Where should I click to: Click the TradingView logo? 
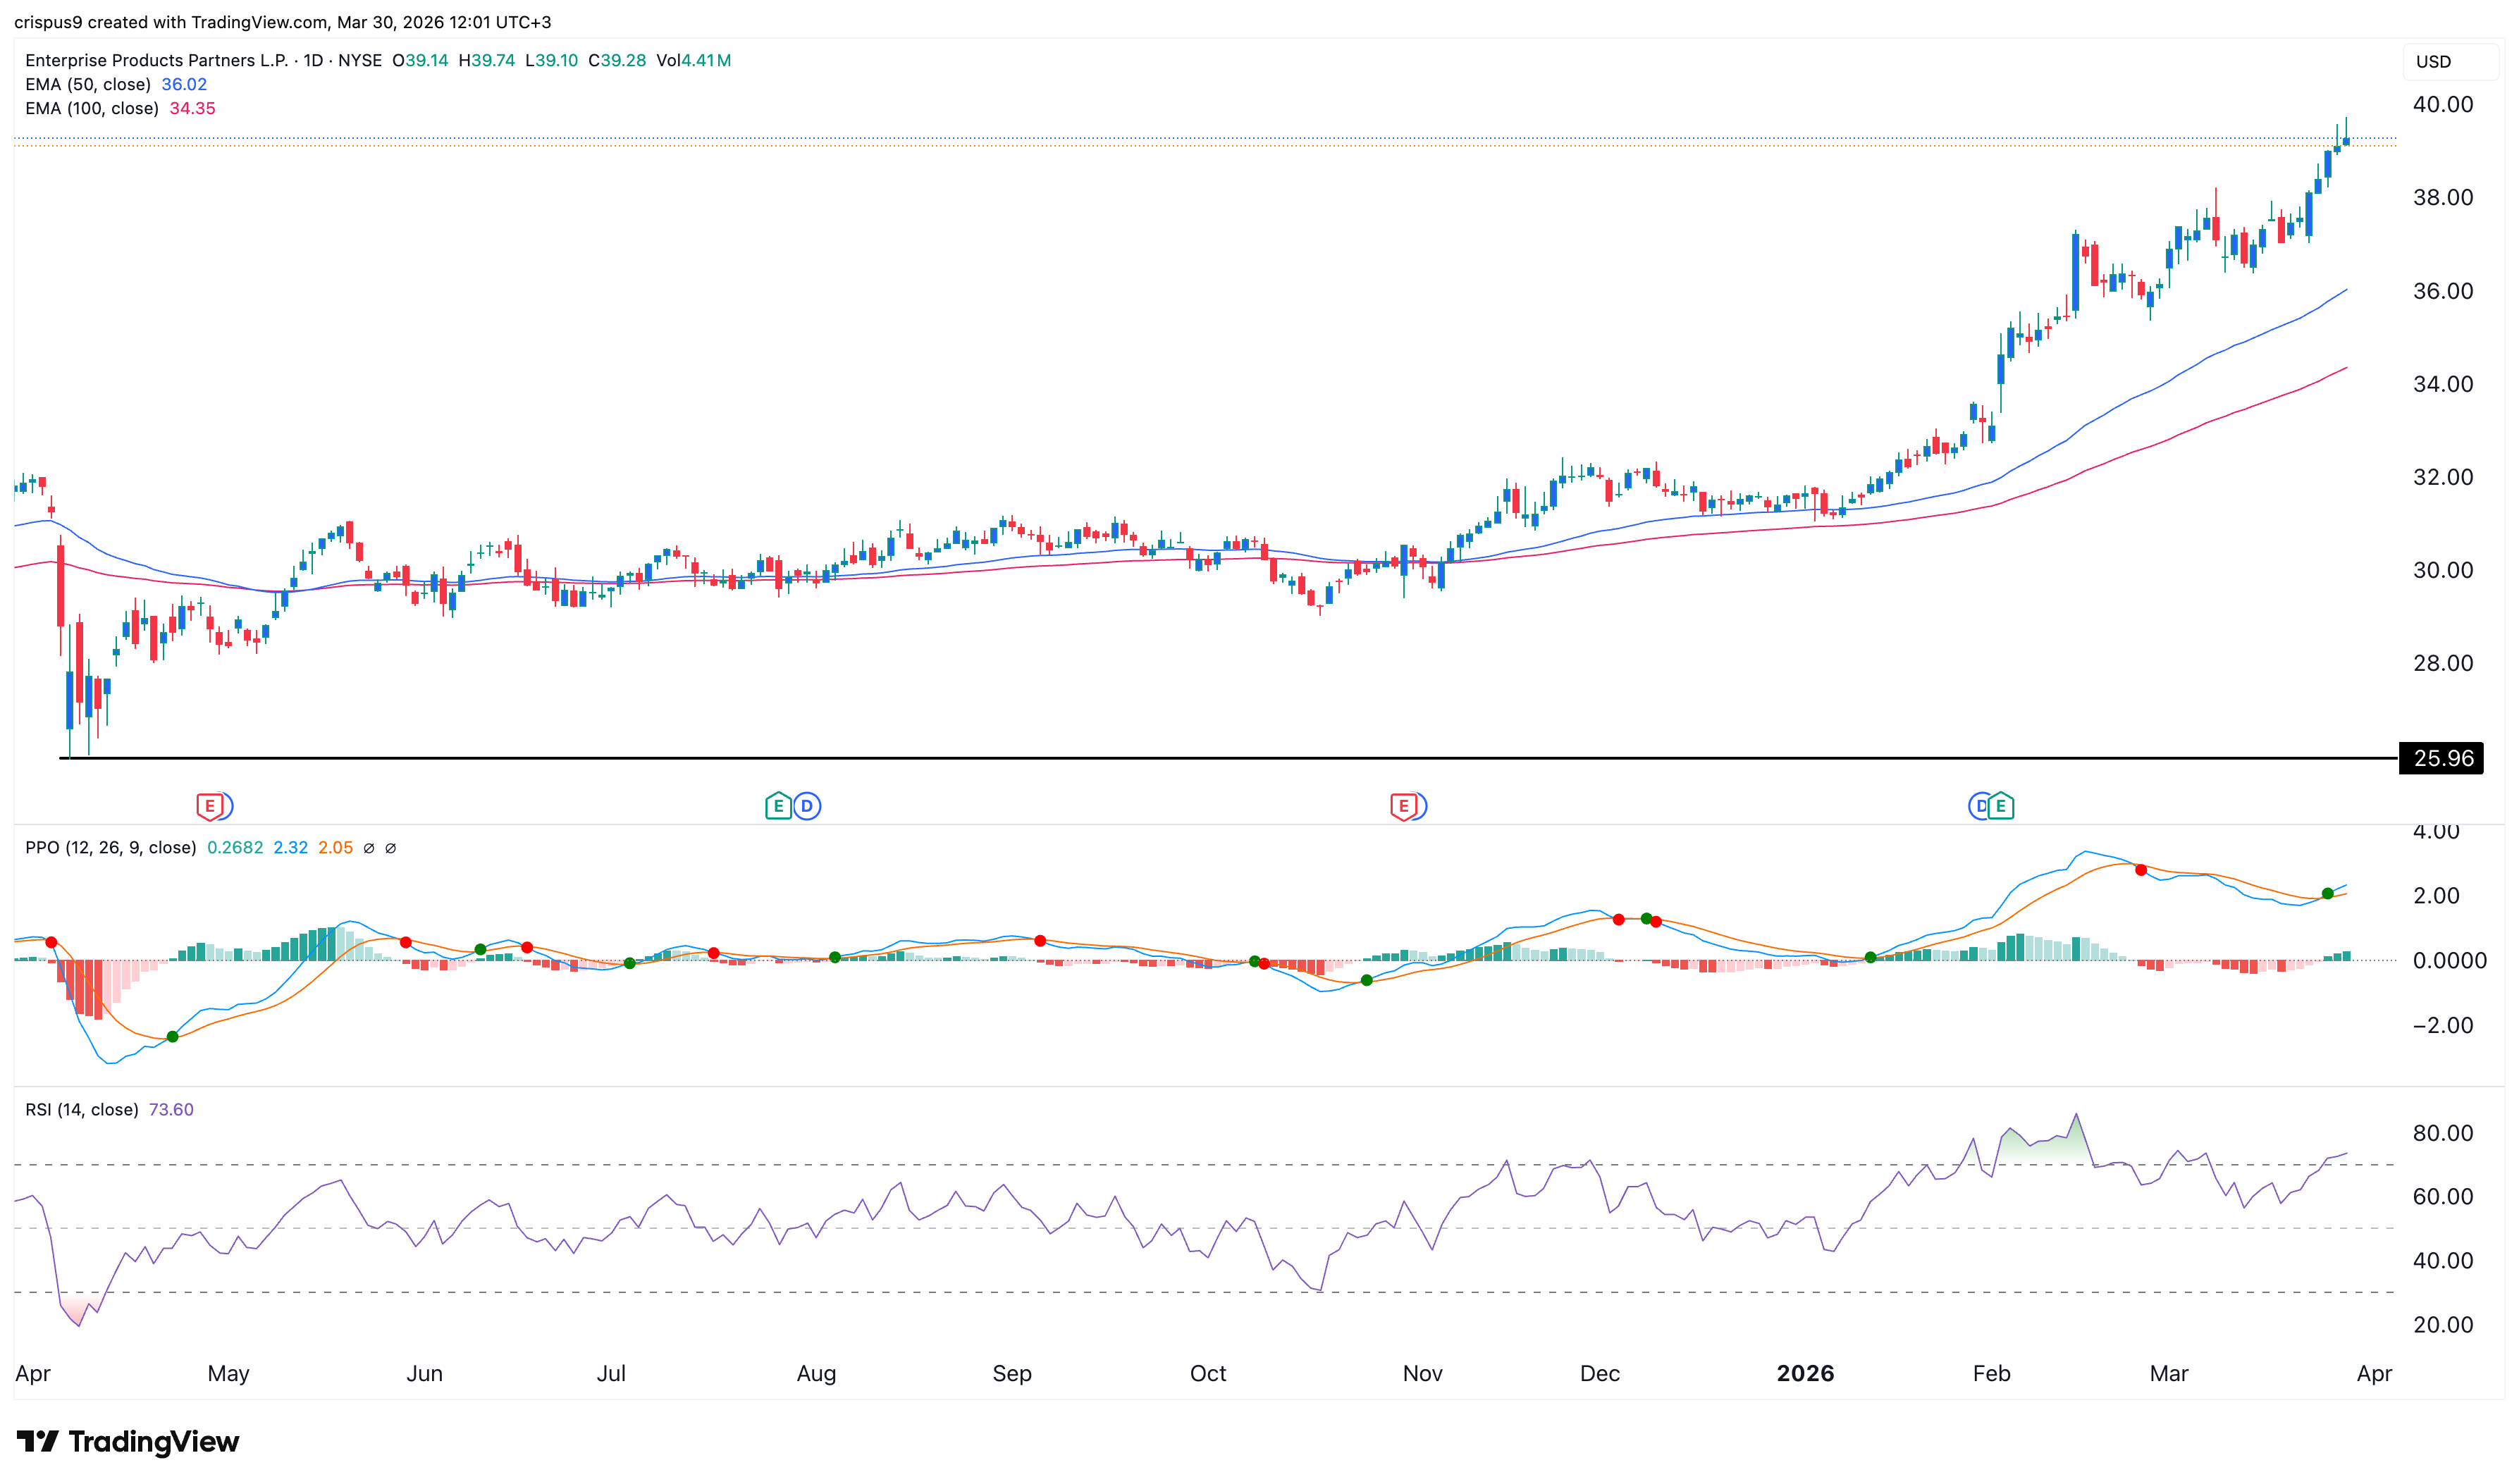(x=128, y=1442)
